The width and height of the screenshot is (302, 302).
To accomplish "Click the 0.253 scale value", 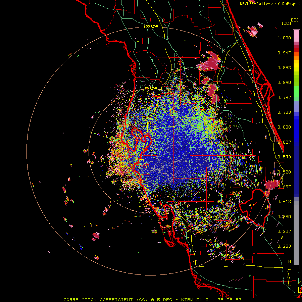I will pos(284,246).
